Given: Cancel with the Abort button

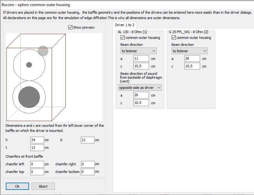Looking at the screenshot, I should click(43, 186).
